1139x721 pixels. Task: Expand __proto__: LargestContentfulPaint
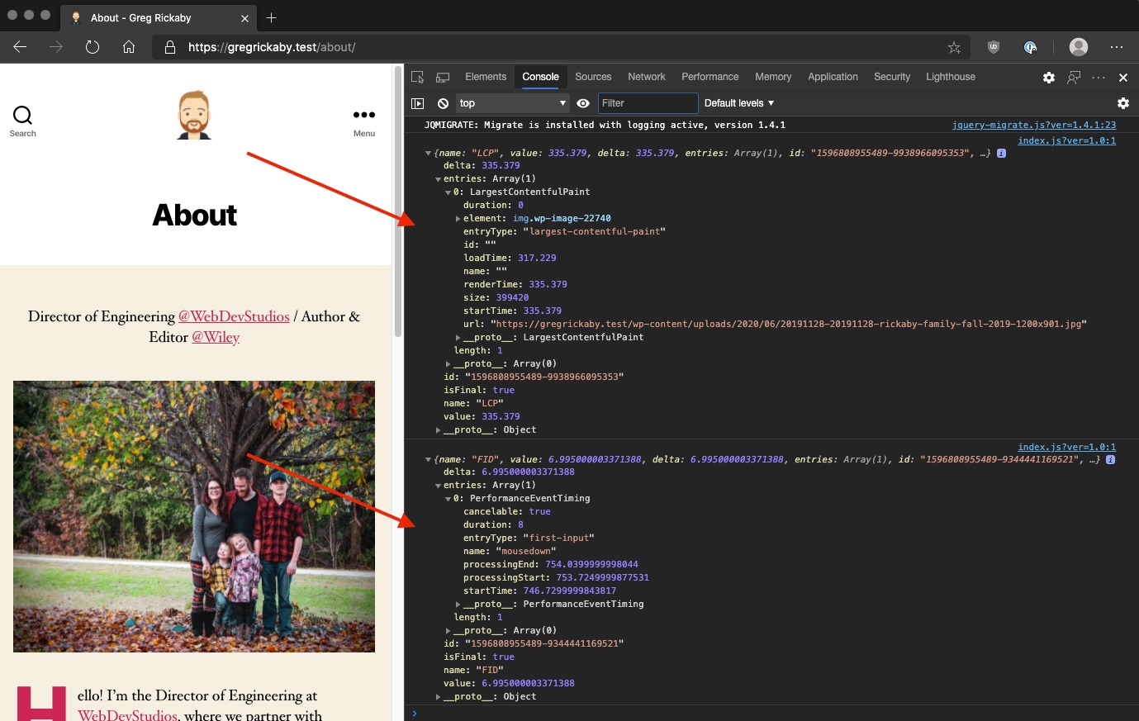click(458, 338)
